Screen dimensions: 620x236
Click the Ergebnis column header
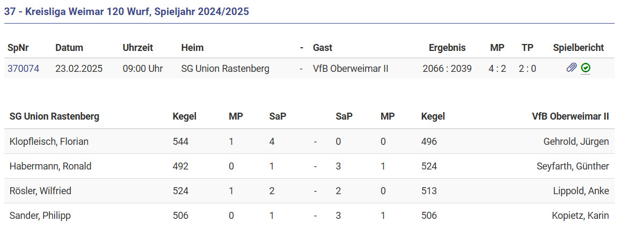pos(447,48)
